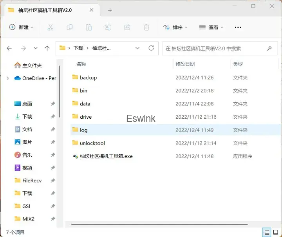282x237 pixels.
Task: Refresh the current folder view
Action: pyautogui.click(x=151, y=48)
